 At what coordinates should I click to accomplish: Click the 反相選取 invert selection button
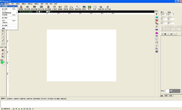point(176,26)
